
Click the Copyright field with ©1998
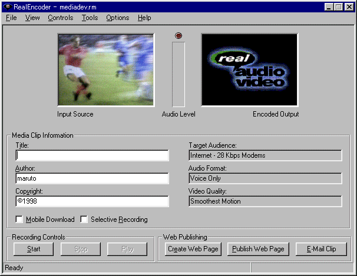(92, 201)
